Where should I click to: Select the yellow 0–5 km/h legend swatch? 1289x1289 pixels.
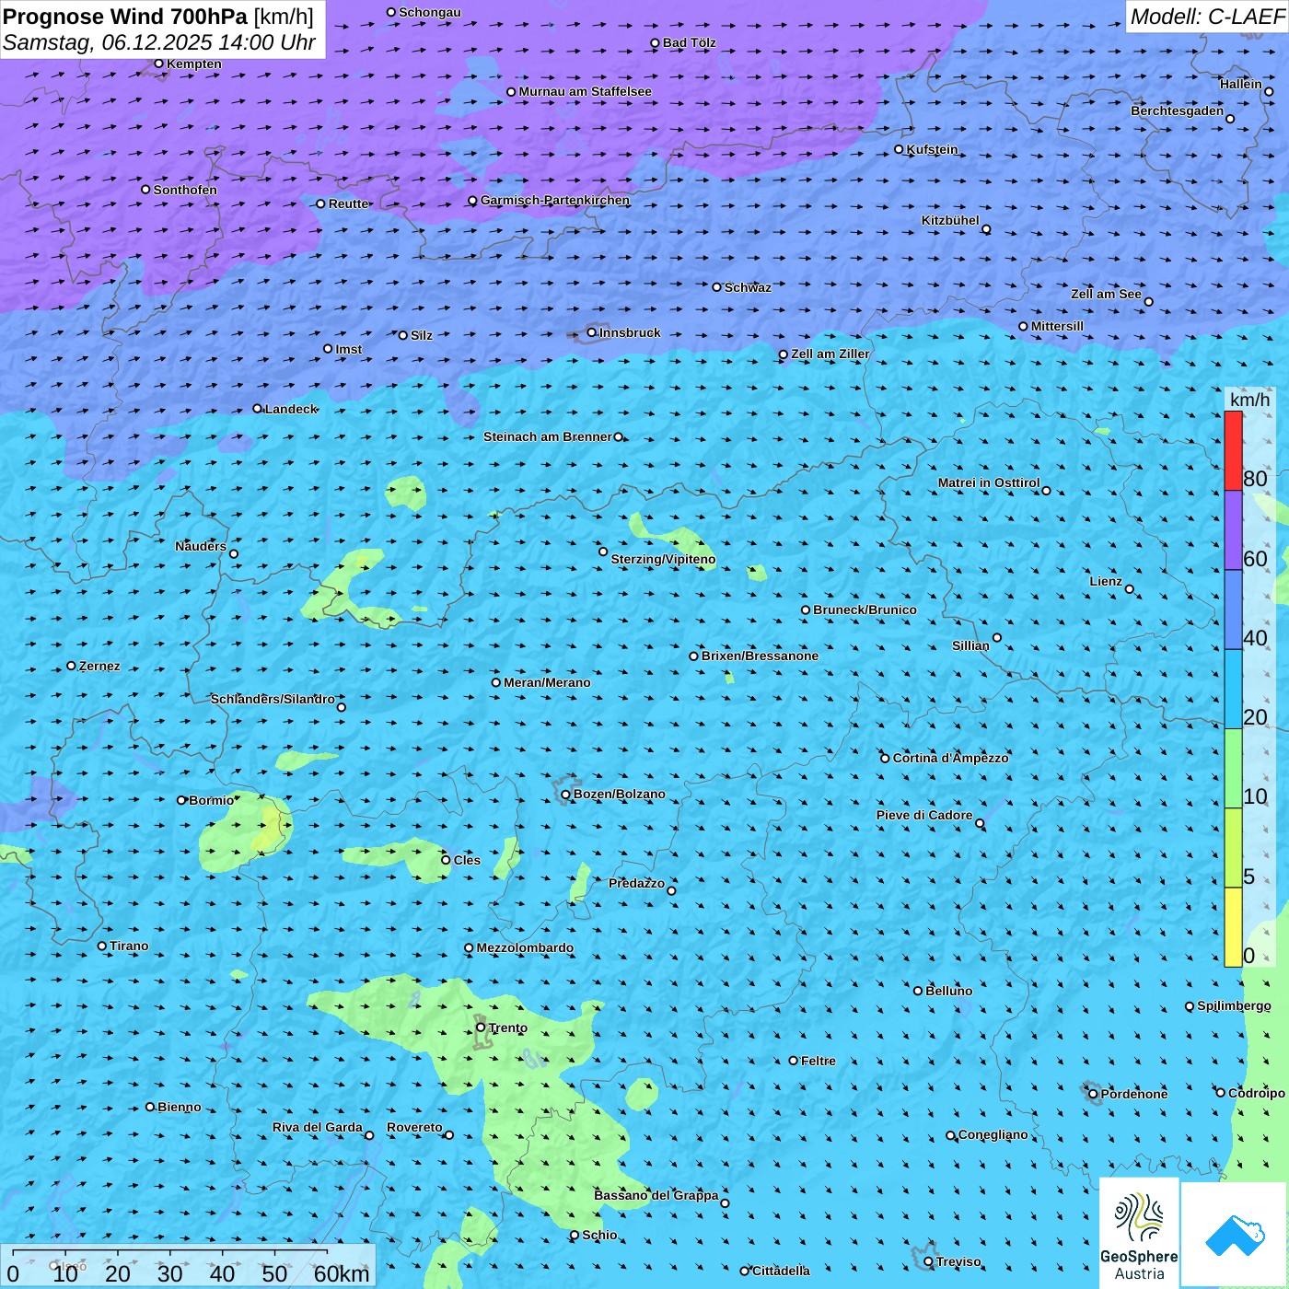1233,927
